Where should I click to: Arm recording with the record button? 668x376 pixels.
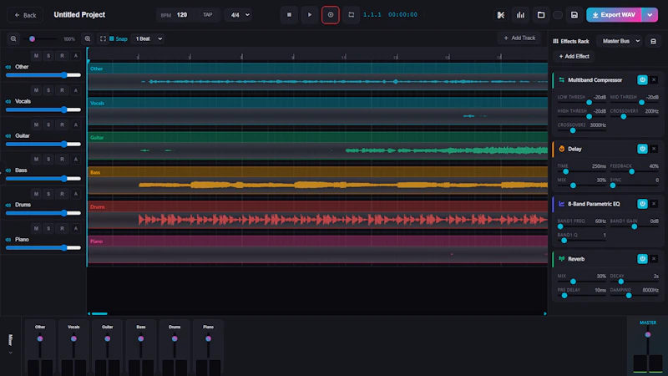[x=330, y=15]
